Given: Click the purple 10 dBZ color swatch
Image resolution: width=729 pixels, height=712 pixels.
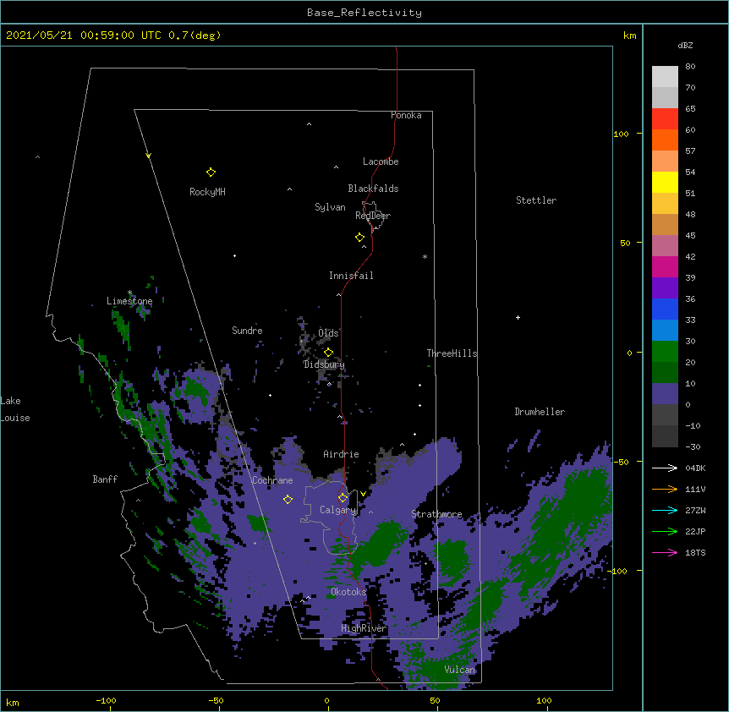Looking at the screenshot, I should click(665, 394).
